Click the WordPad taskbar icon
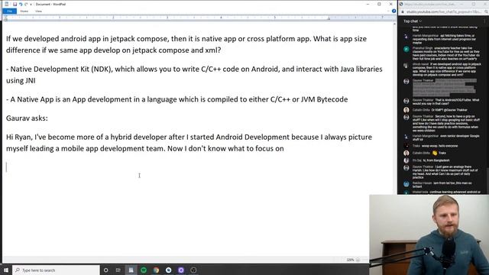 (131, 270)
